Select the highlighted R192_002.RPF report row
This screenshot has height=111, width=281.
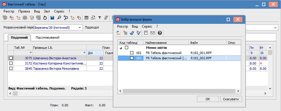pos(179,58)
